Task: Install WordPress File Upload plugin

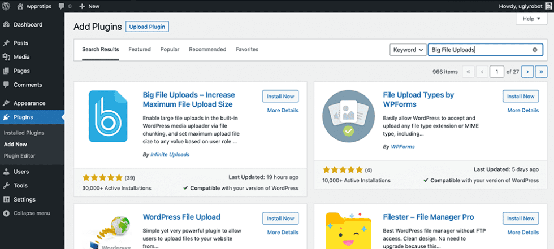Action: pos(280,219)
